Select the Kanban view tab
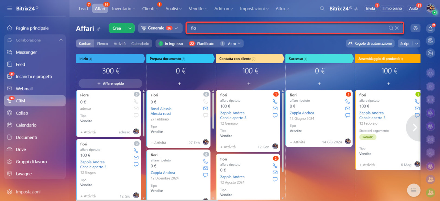The height and width of the screenshot is (201, 440). pos(85,44)
